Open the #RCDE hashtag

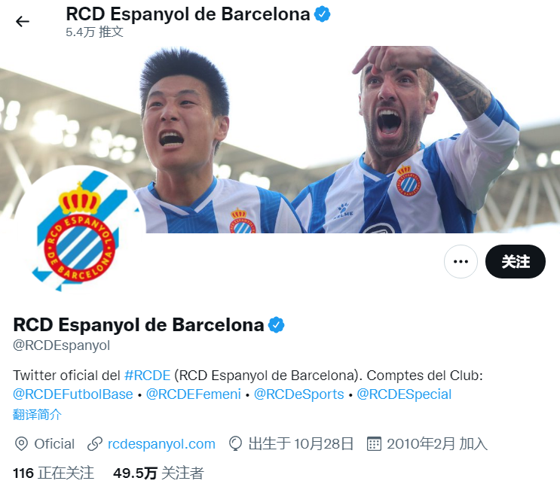click(147, 376)
